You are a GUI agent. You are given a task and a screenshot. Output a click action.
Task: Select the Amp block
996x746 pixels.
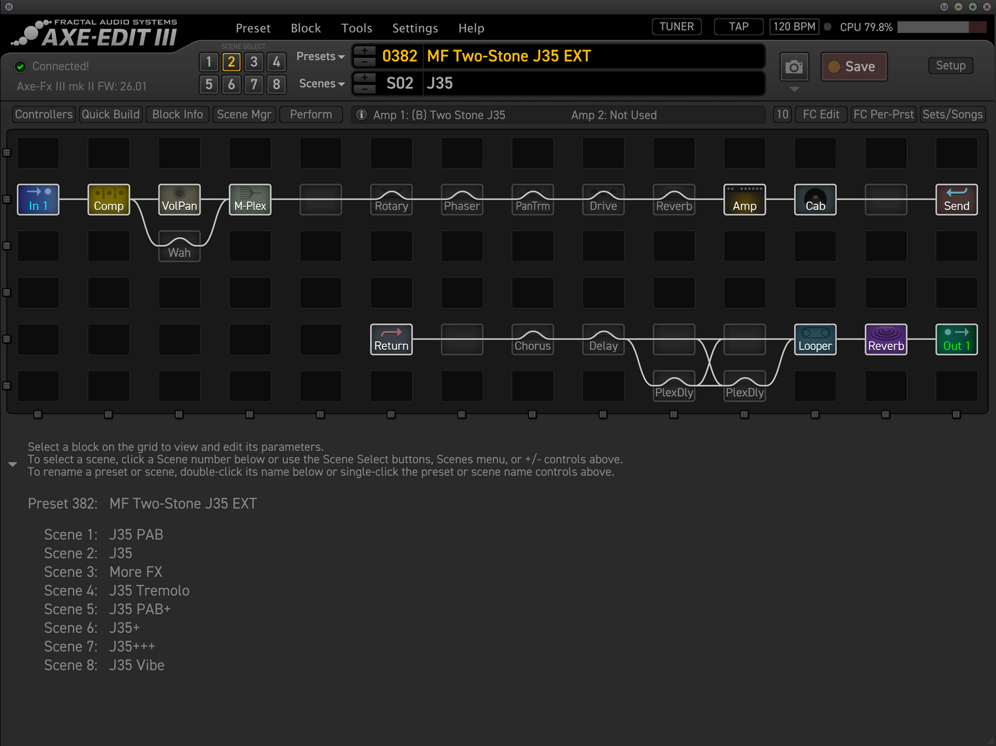[x=744, y=199]
